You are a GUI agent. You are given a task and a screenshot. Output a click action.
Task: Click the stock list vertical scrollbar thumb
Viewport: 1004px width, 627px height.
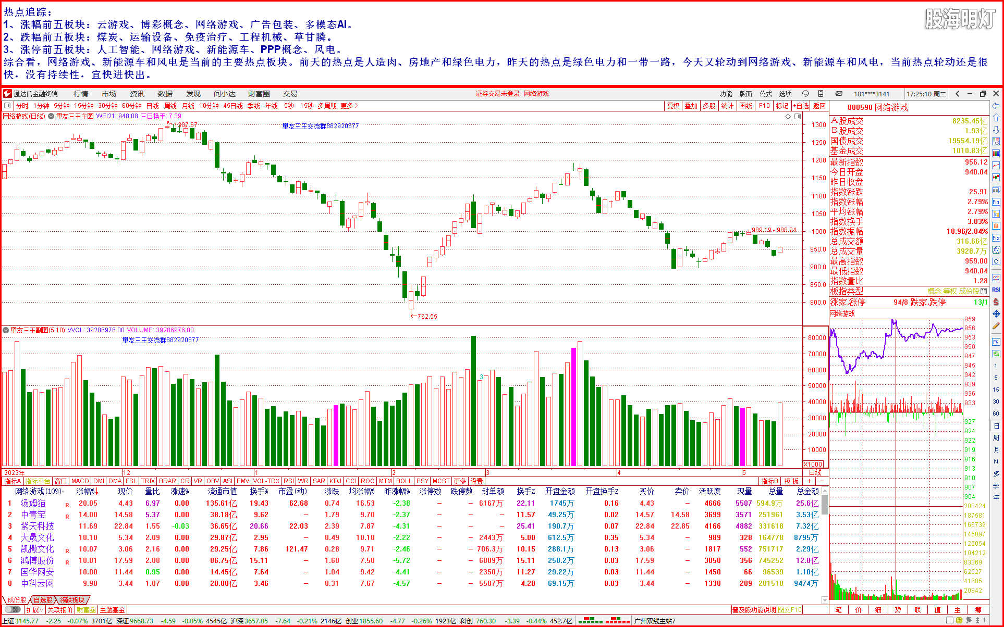(x=825, y=504)
